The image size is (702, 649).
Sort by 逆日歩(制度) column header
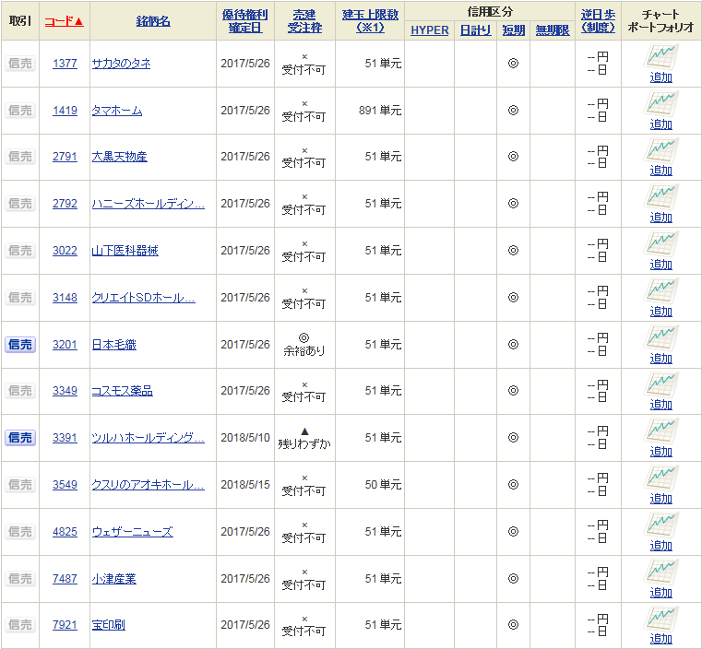[598, 21]
